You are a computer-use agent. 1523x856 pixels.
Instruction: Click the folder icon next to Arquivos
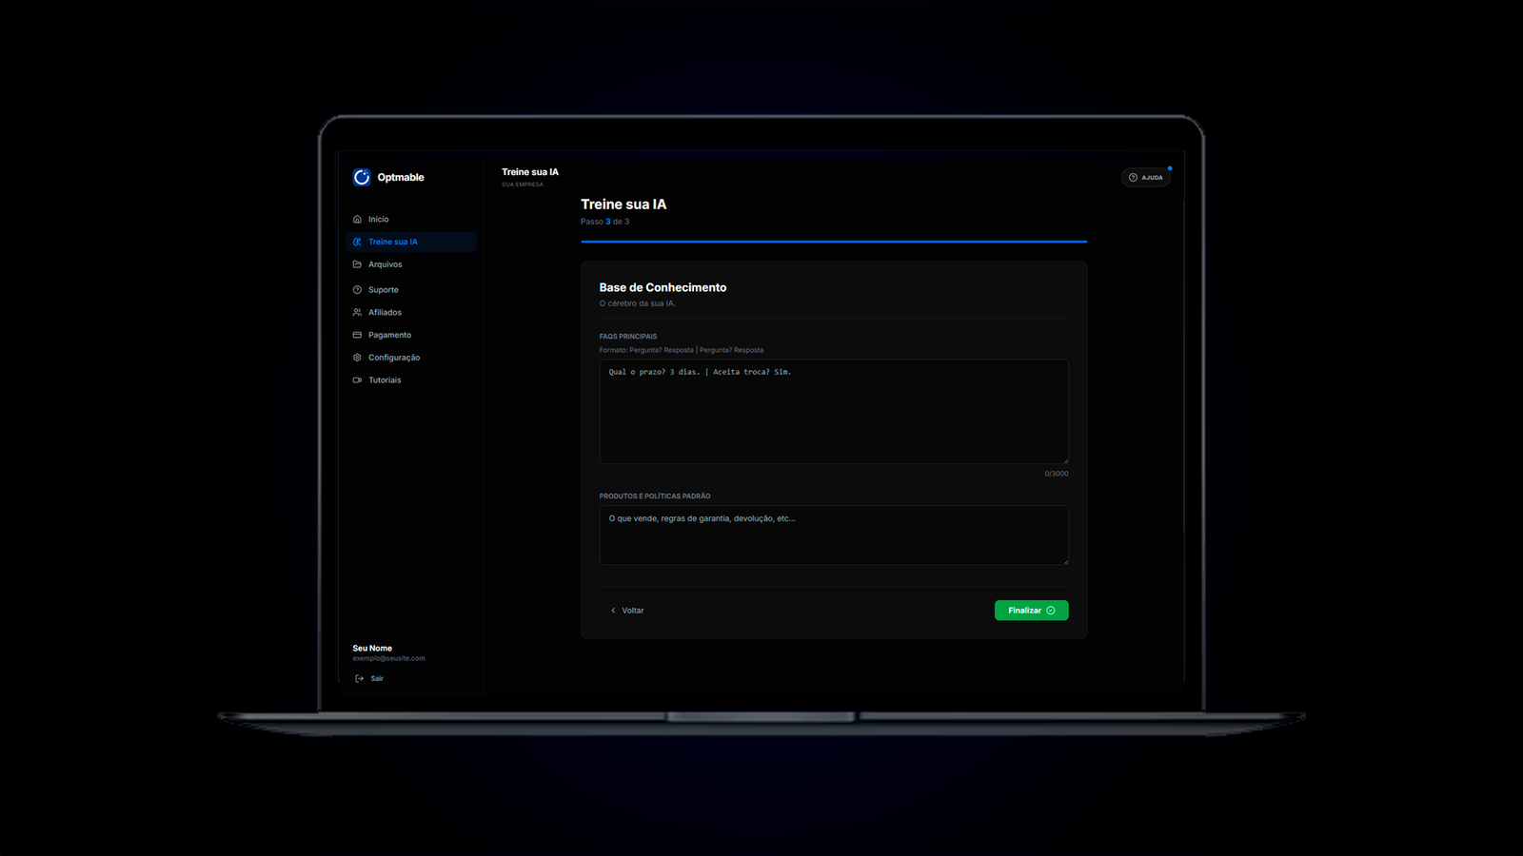(357, 264)
